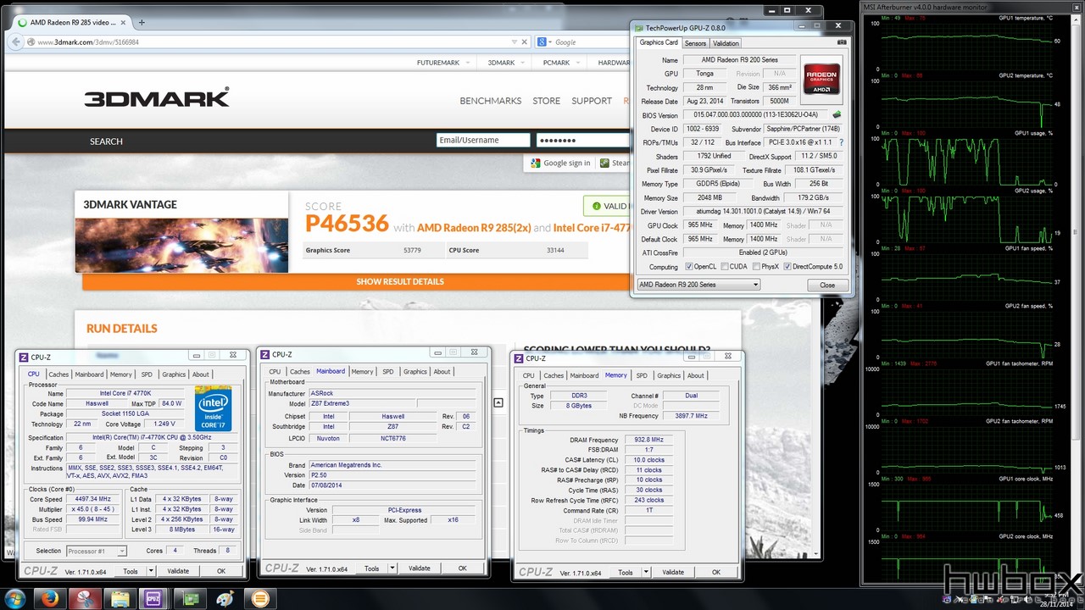Click the Firefox URL address bar
The height and width of the screenshot is (610, 1085).
tap(271, 42)
